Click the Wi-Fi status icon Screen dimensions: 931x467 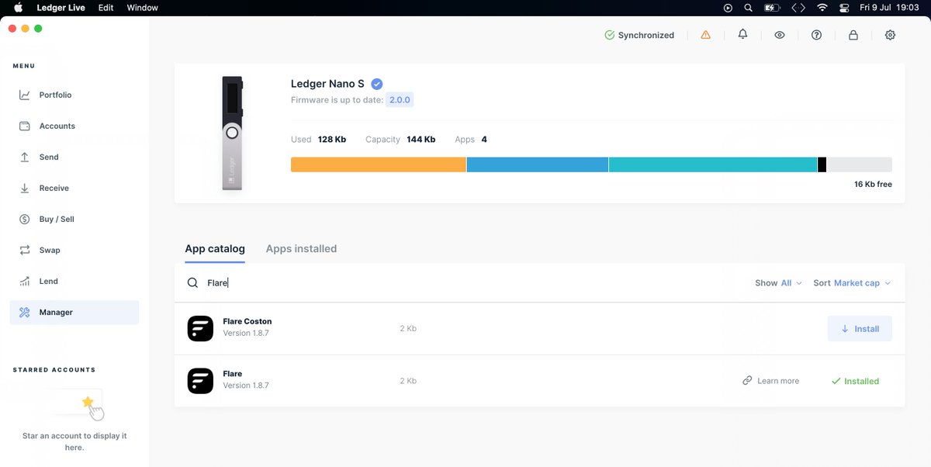822,8
